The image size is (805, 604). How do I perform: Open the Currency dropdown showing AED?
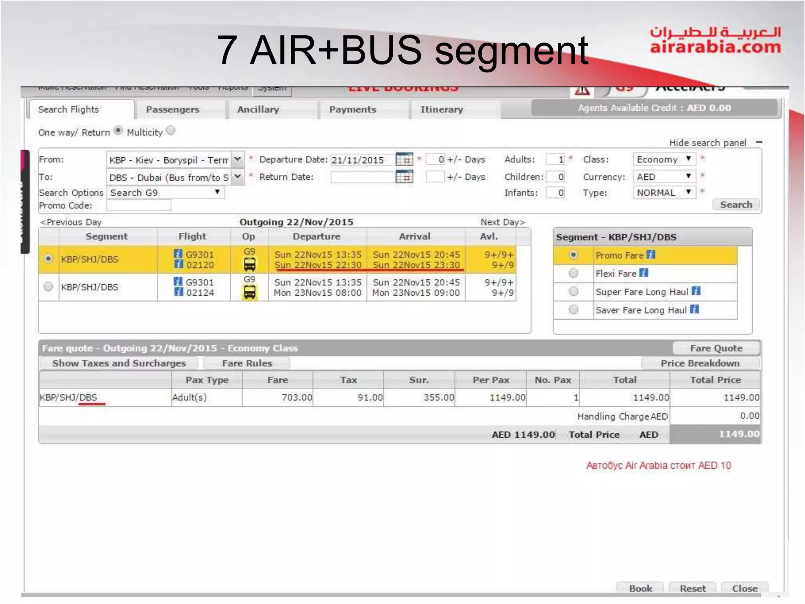point(664,177)
